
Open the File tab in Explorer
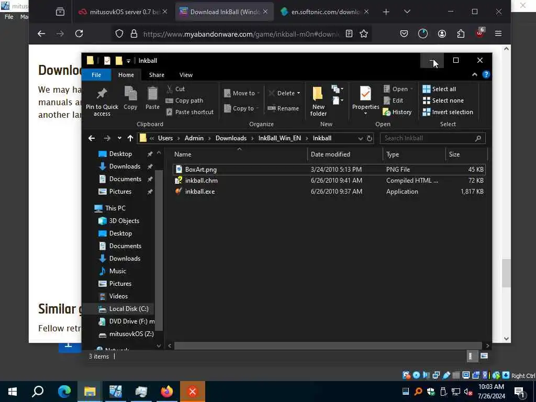click(x=96, y=74)
